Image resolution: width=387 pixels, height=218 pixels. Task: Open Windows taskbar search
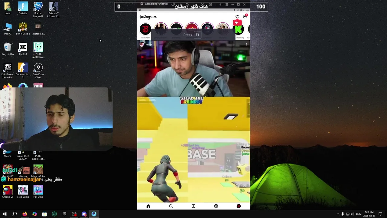click(x=15, y=214)
